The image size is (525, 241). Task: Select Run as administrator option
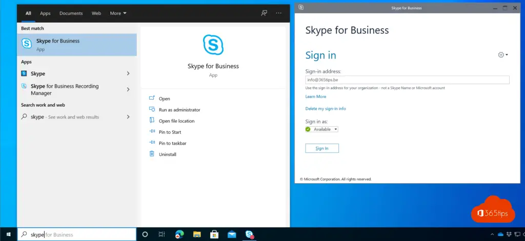click(179, 110)
